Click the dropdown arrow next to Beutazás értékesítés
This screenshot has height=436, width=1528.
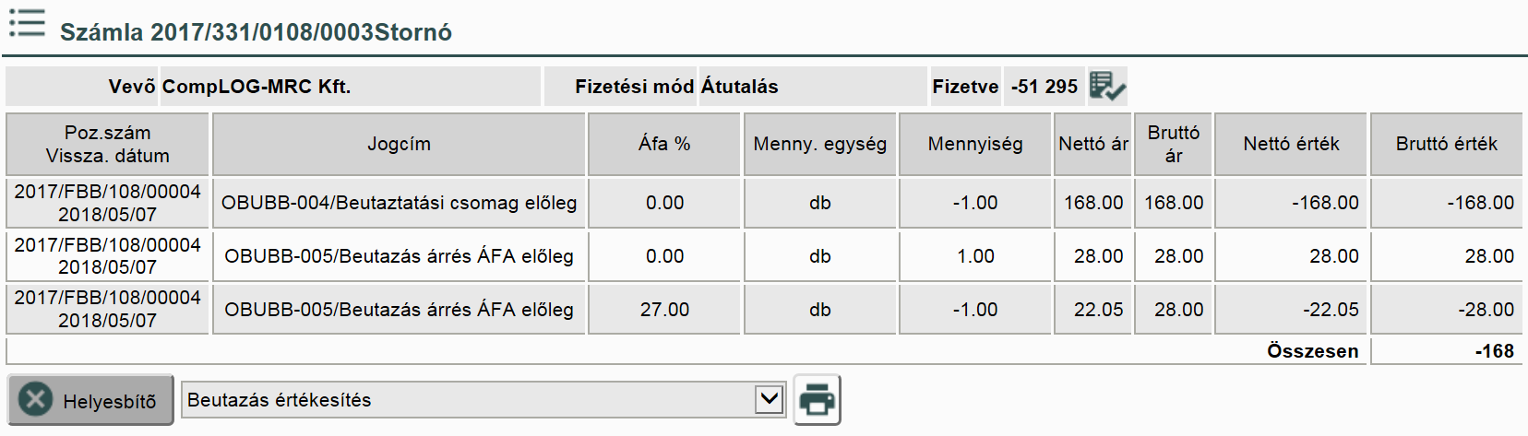point(769,400)
